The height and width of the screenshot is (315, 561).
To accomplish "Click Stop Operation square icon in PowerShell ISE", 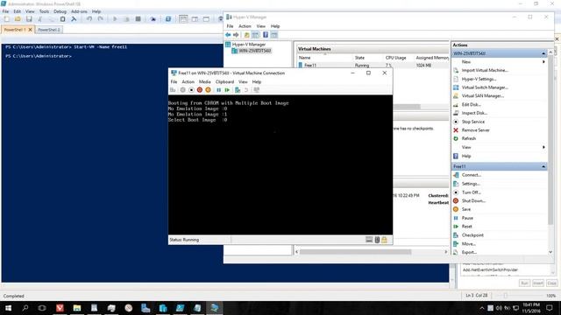I will (138, 19).
